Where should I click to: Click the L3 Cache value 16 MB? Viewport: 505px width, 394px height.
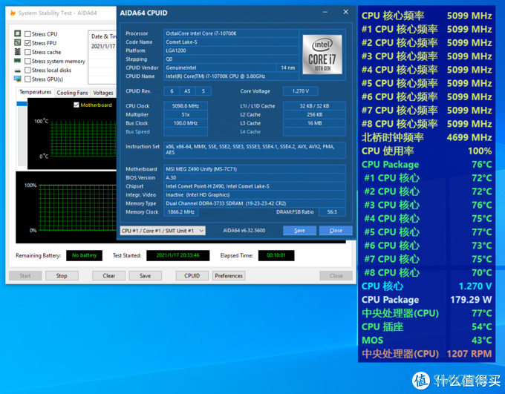click(x=314, y=123)
